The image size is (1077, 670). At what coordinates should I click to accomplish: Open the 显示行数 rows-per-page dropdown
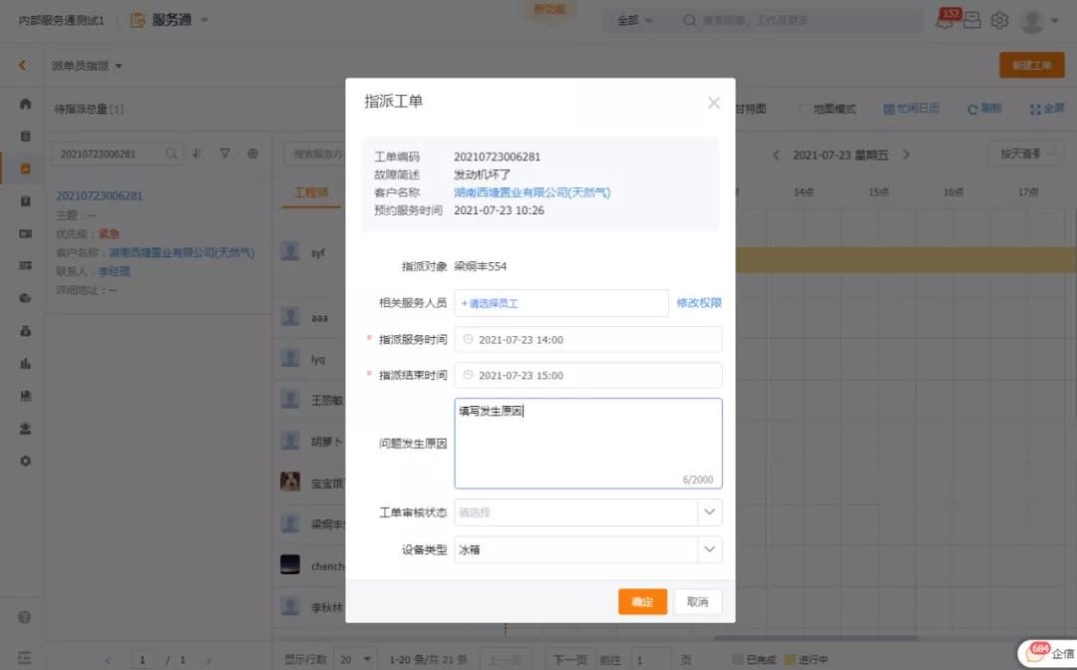[355, 659]
